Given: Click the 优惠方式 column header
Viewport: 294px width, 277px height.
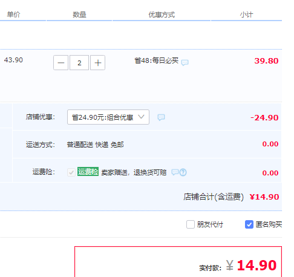Looking at the screenshot, I should 162,15.
